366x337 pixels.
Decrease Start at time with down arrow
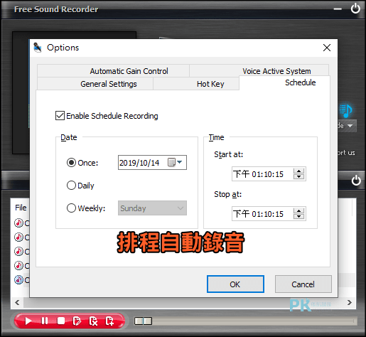click(298, 177)
